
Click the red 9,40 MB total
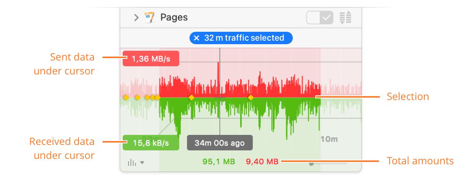[262, 162]
